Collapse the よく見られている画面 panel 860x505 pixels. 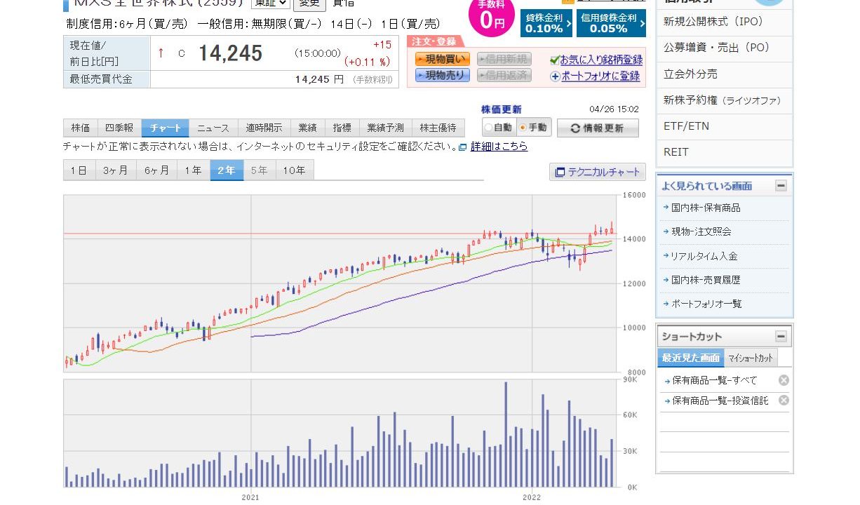pos(781,186)
